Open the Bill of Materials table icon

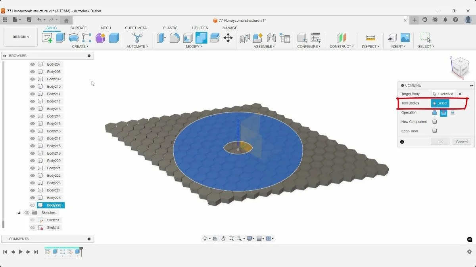coord(285,38)
